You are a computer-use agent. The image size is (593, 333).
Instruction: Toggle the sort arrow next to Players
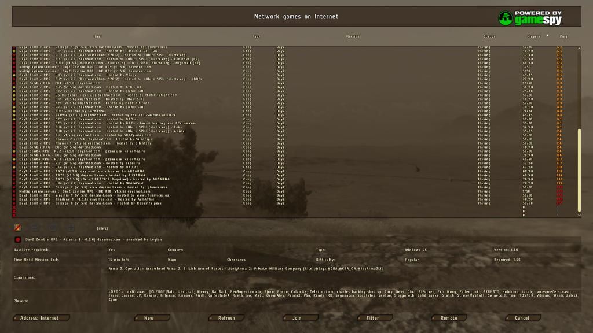(x=547, y=36)
